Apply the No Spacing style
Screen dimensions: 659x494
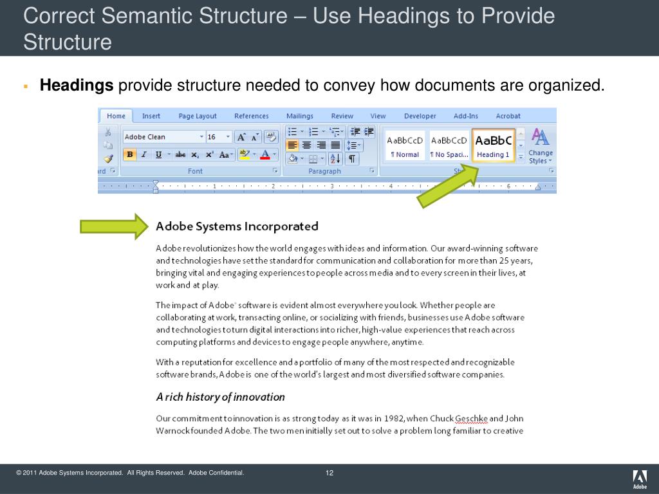449,145
